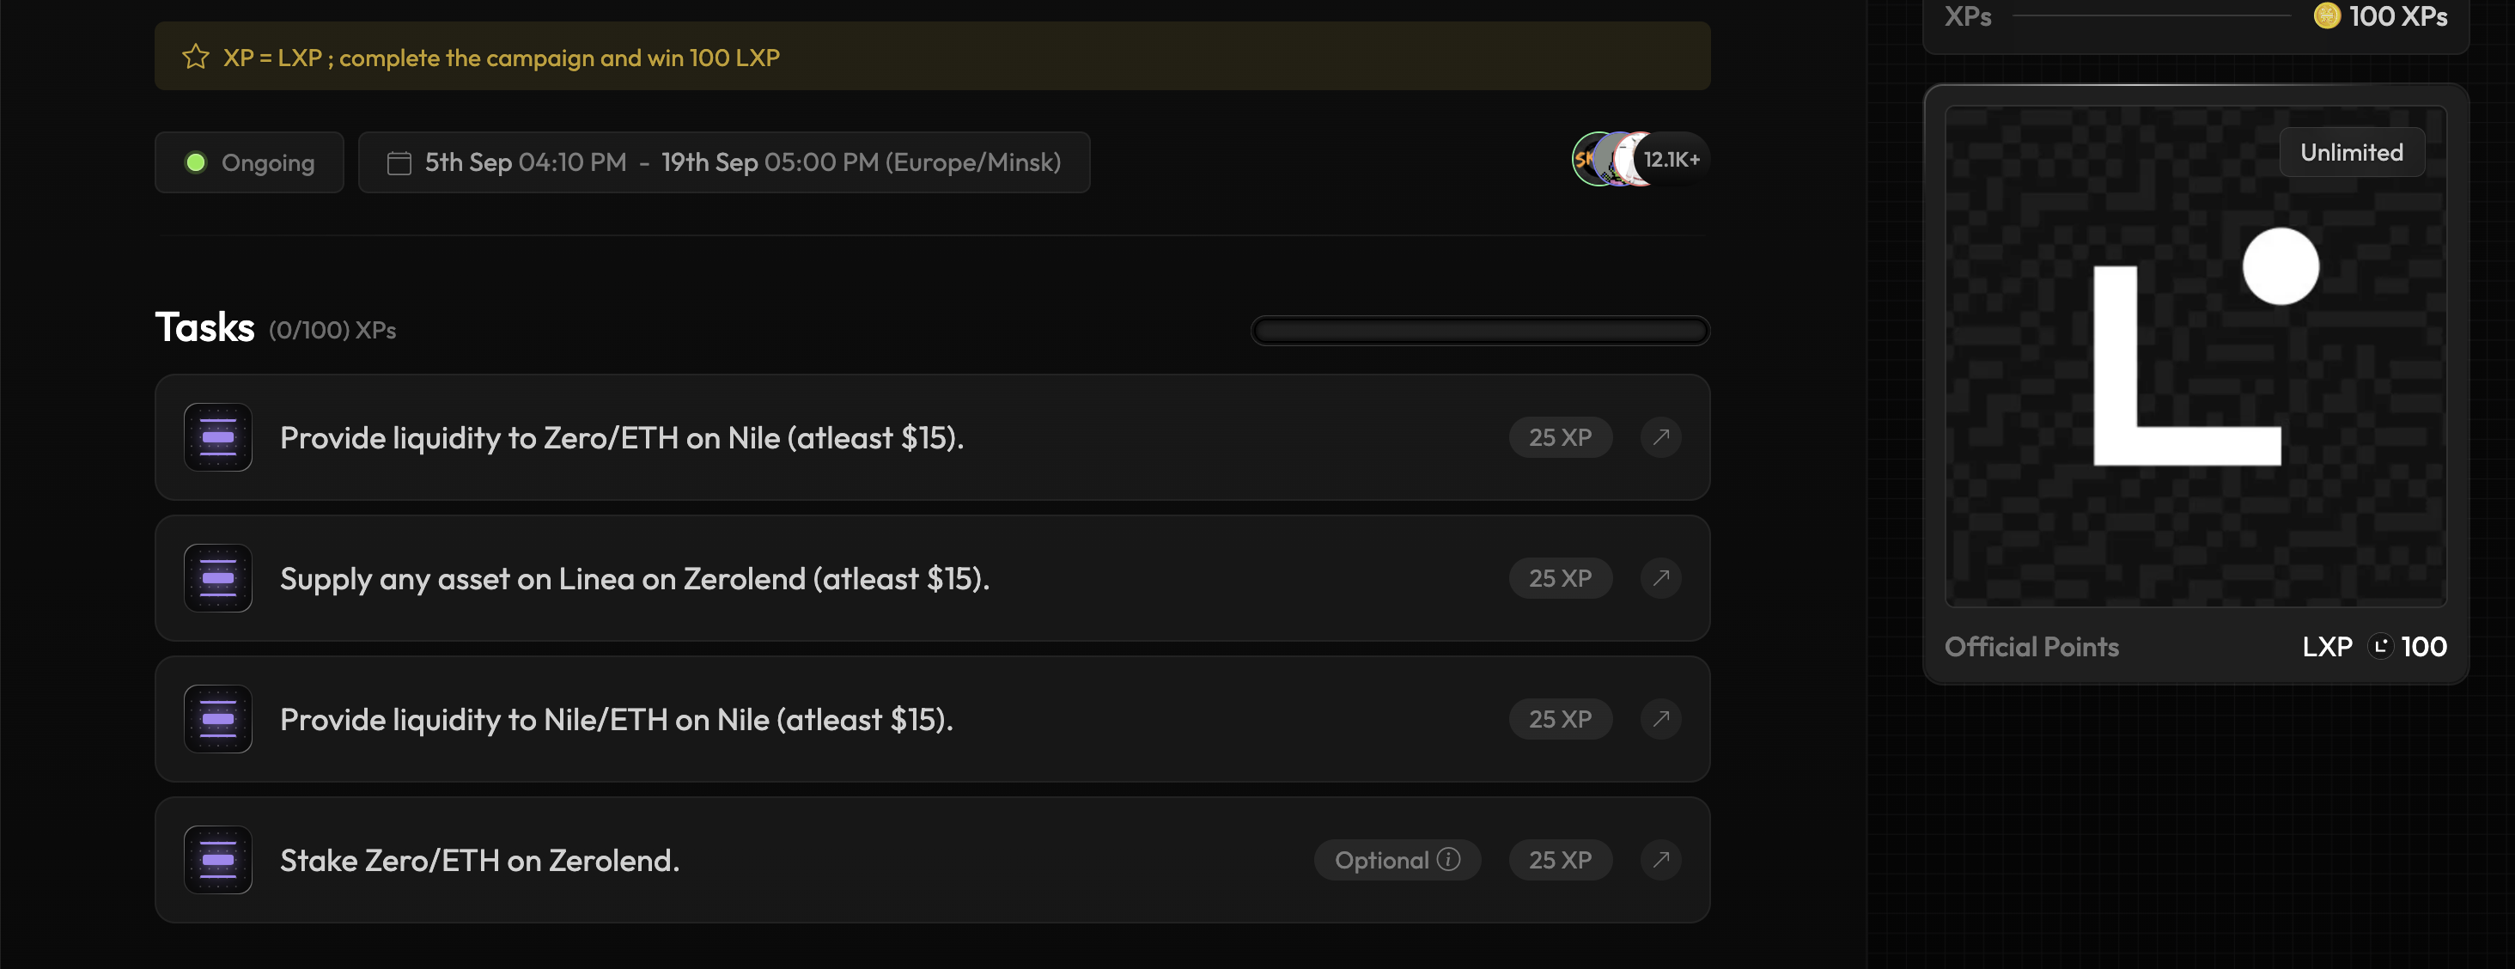Click the Zerolend icon on Stake task
The image size is (2515, 969).
pyautogui.click(x=217, y=860)
